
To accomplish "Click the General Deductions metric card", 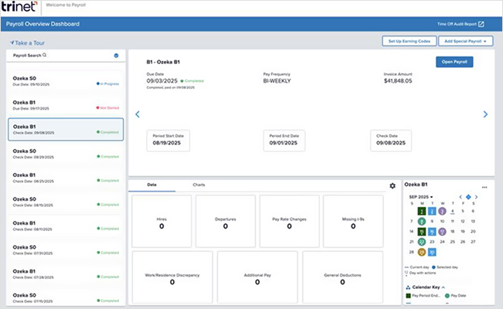I will (342, 277).
